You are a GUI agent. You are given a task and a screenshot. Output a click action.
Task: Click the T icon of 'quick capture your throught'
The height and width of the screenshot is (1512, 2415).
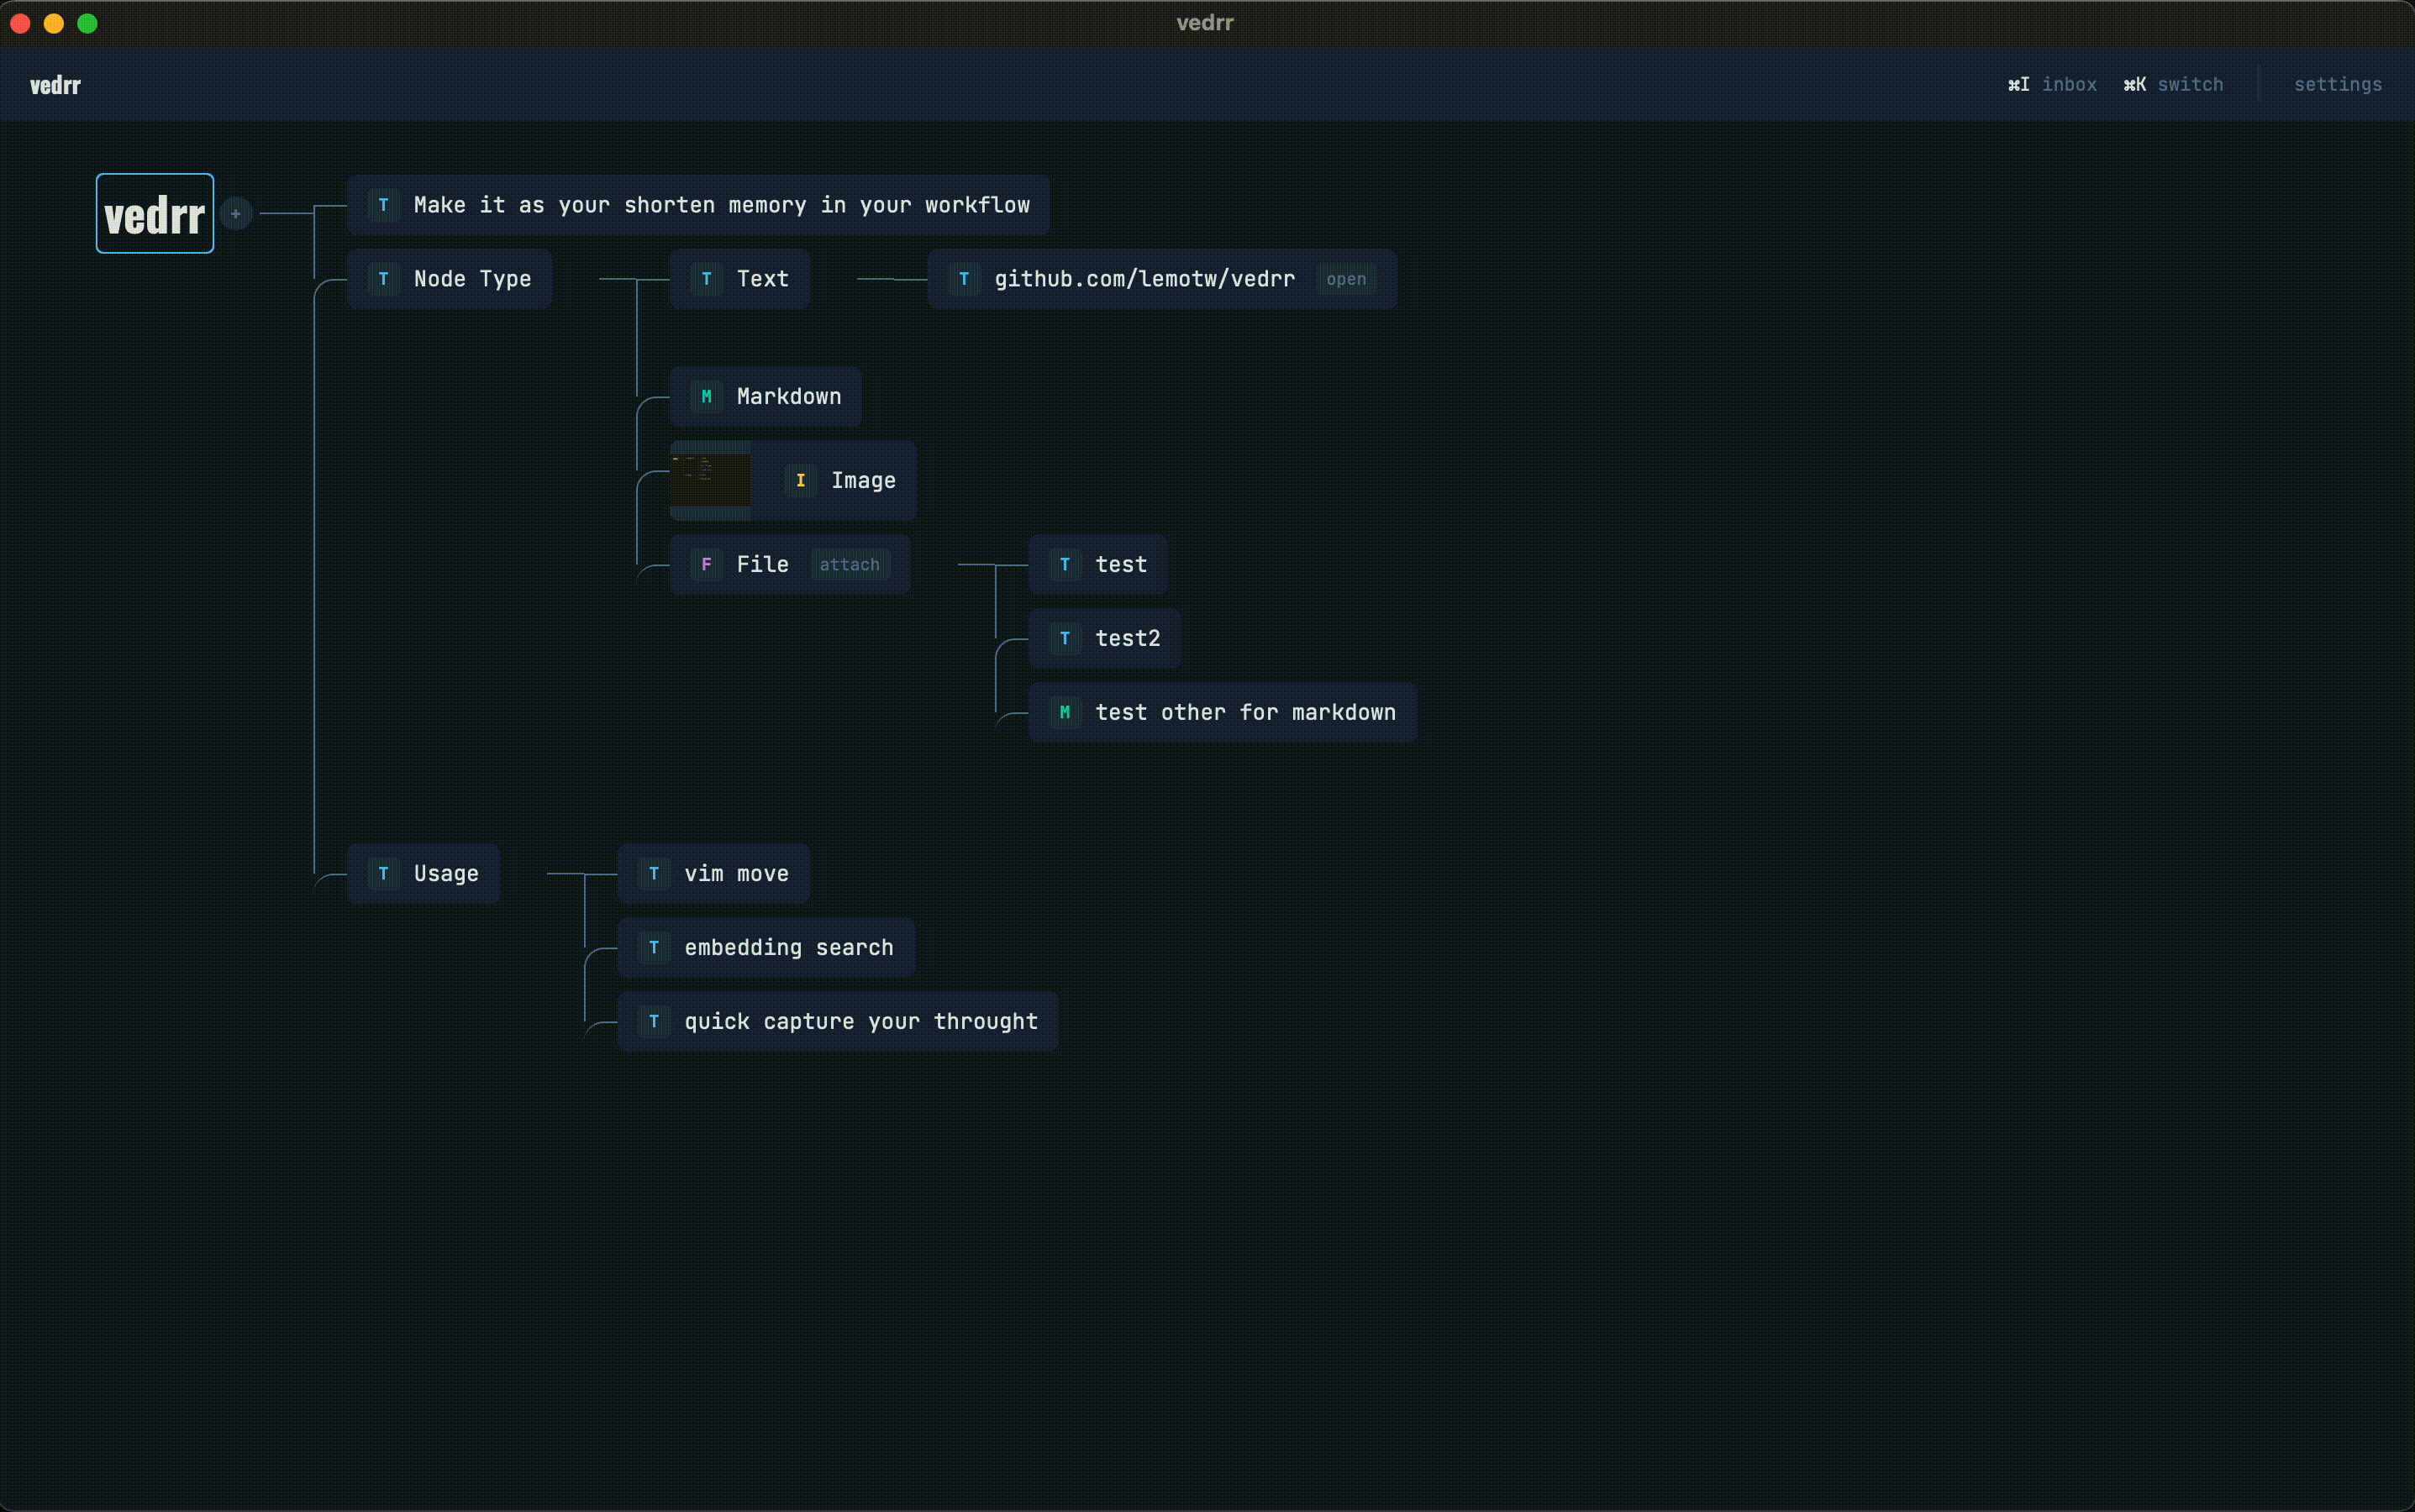(x=653, y=1022)
